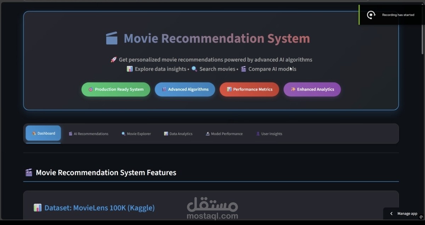This screenshot has width=425, height=225.
Task: Expand the Manage app panel via its chevron
Action: pos(391,213)
